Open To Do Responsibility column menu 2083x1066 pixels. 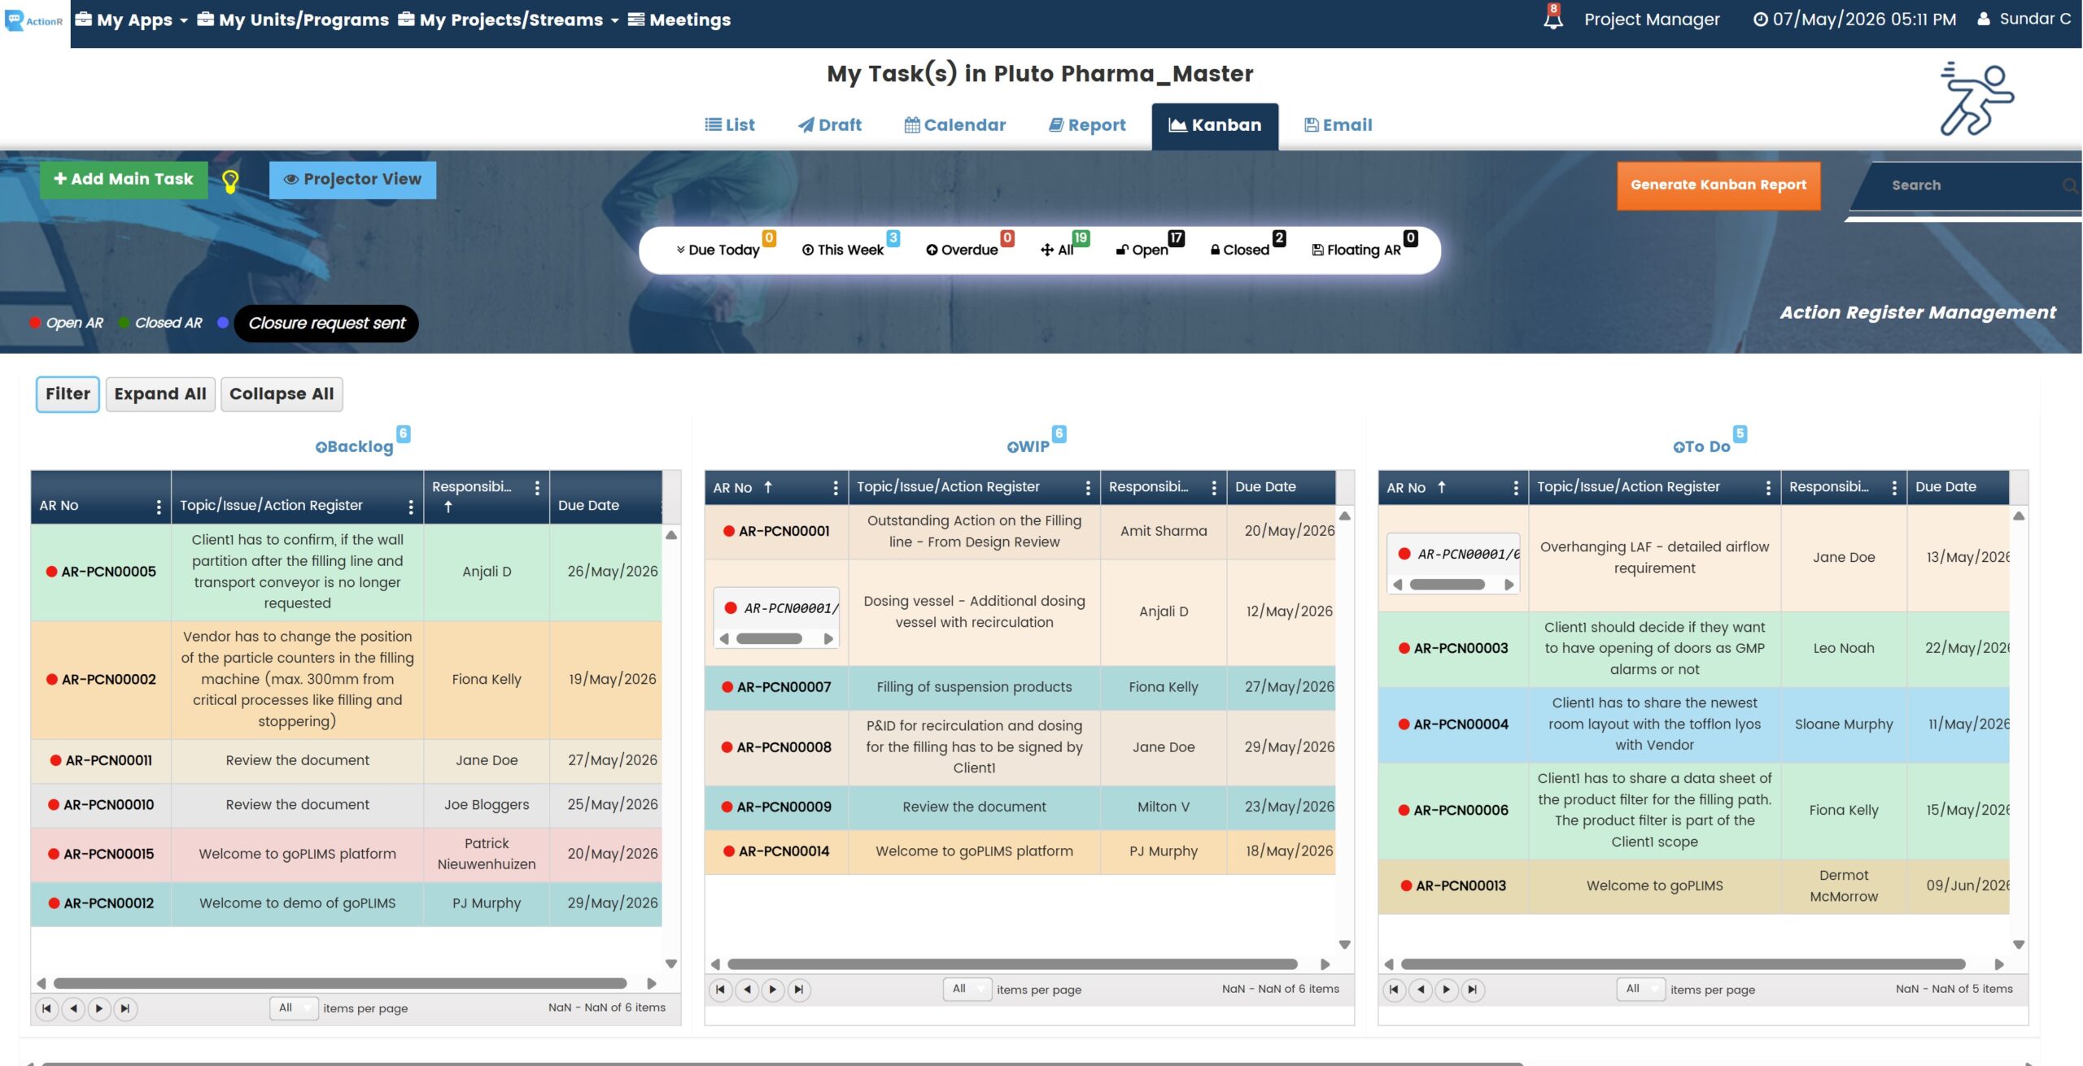(1894, 488)
